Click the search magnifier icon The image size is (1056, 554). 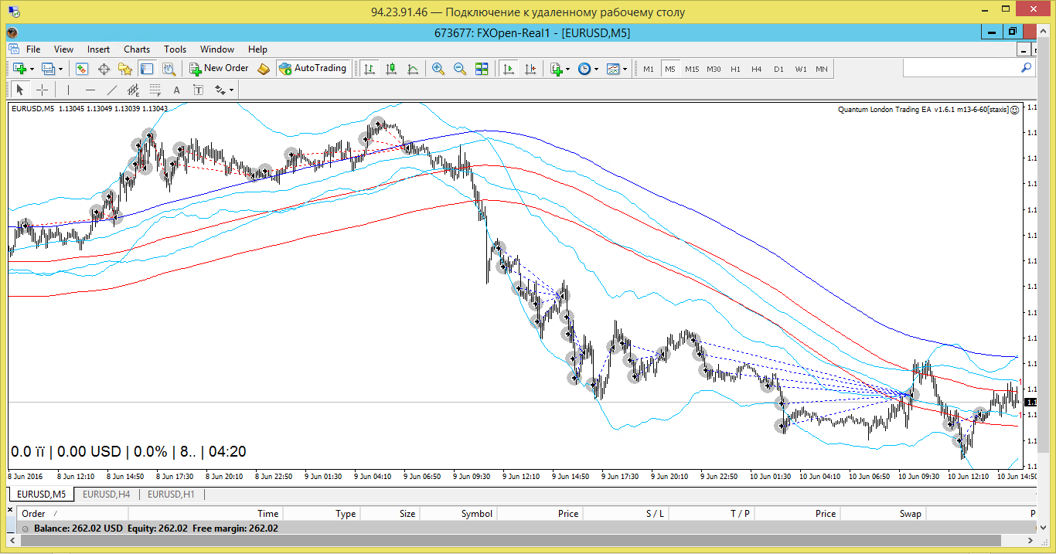point(1027,68)
